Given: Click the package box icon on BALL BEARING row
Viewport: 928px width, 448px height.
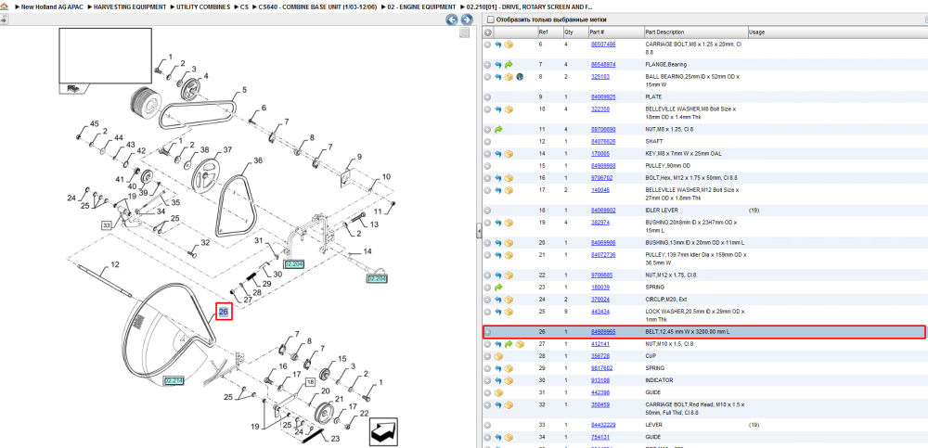Looking at the screenshot, I should (509, 77).
